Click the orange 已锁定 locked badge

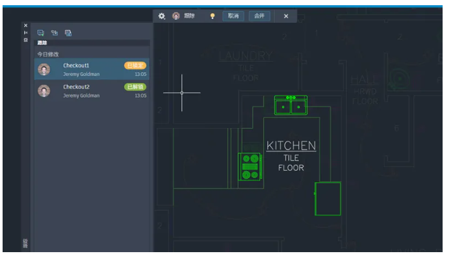tap(135, 66)
